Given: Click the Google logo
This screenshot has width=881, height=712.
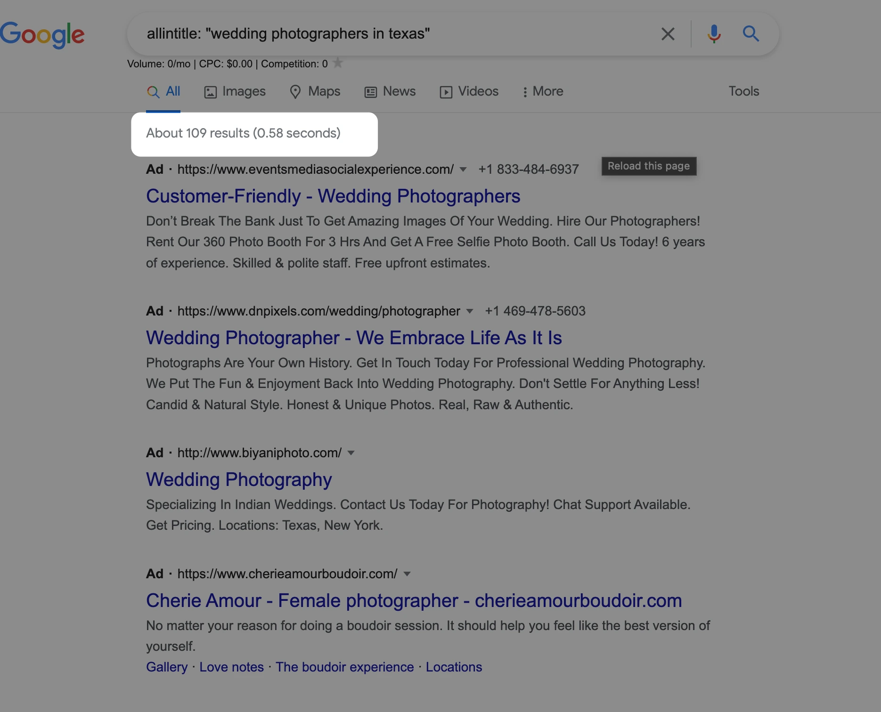Looking at the screenshot, I should [x=42, y=35].
